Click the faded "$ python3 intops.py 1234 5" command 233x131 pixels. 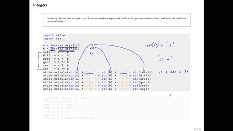pos(67,98)
